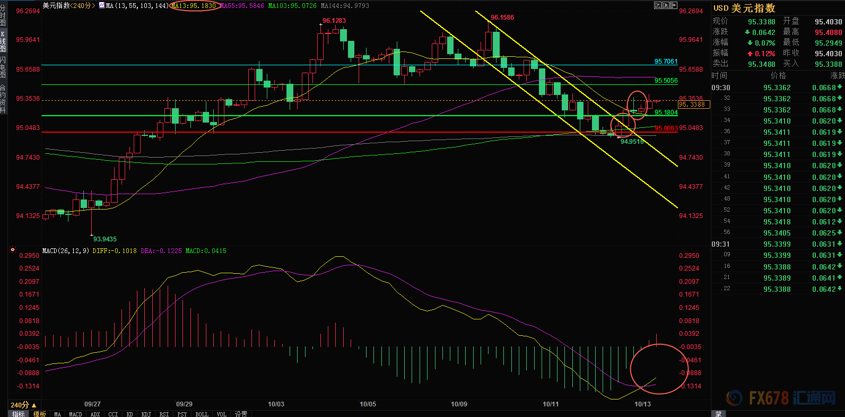The width and height of the screenshot is (845, 417).
Task: Click the MA13:95.1830 value label
Action: coord(194,5)
